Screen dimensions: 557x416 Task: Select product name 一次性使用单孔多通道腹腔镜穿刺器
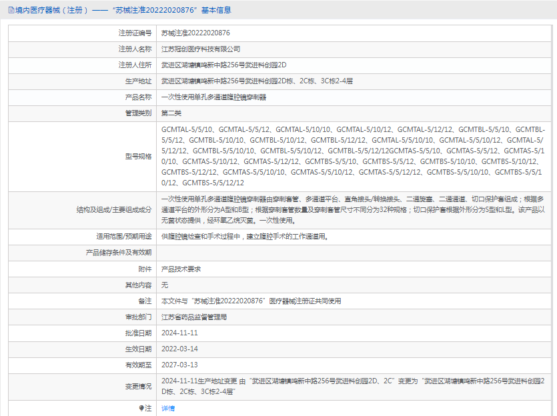click(214, 97)
